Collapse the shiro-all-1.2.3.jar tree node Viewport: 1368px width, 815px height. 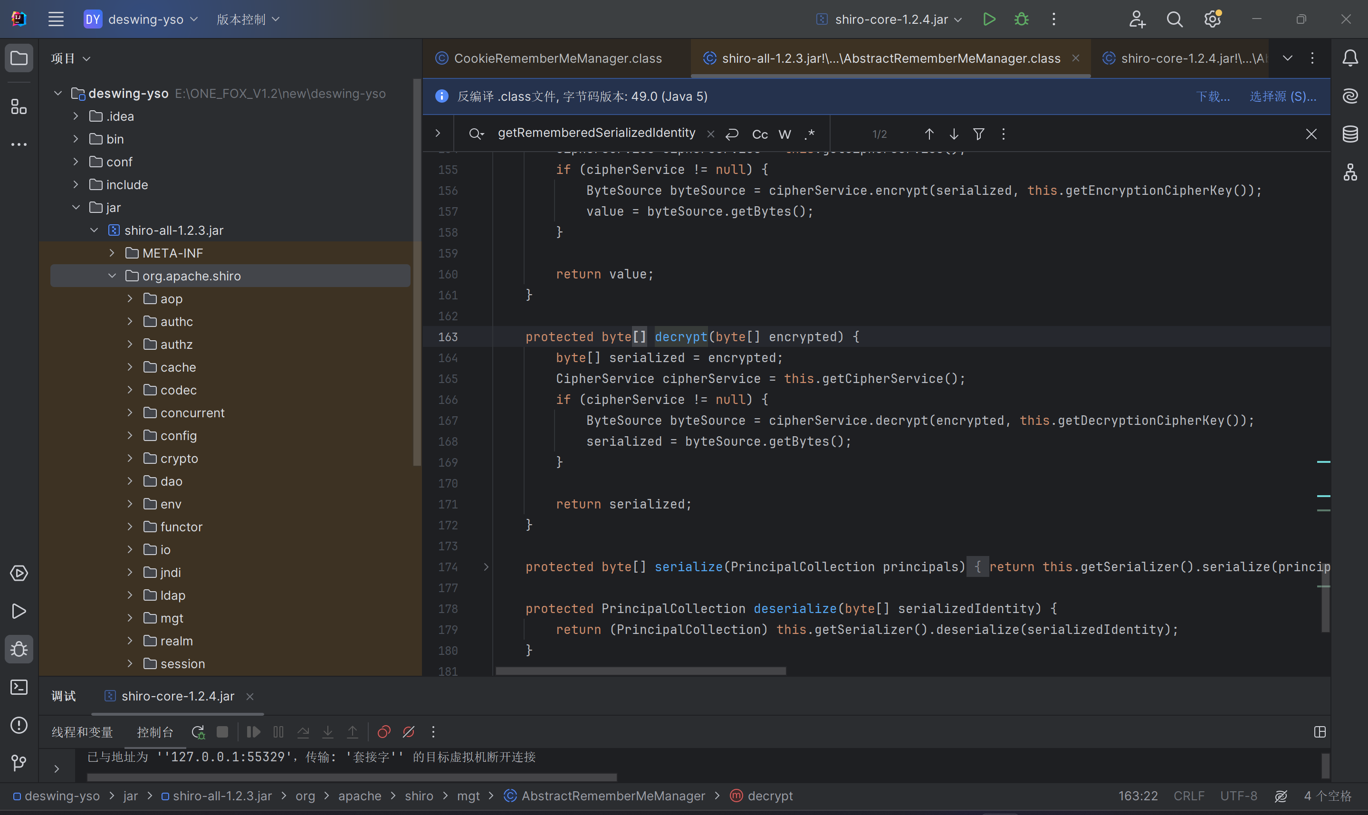[x=94, y=230]
